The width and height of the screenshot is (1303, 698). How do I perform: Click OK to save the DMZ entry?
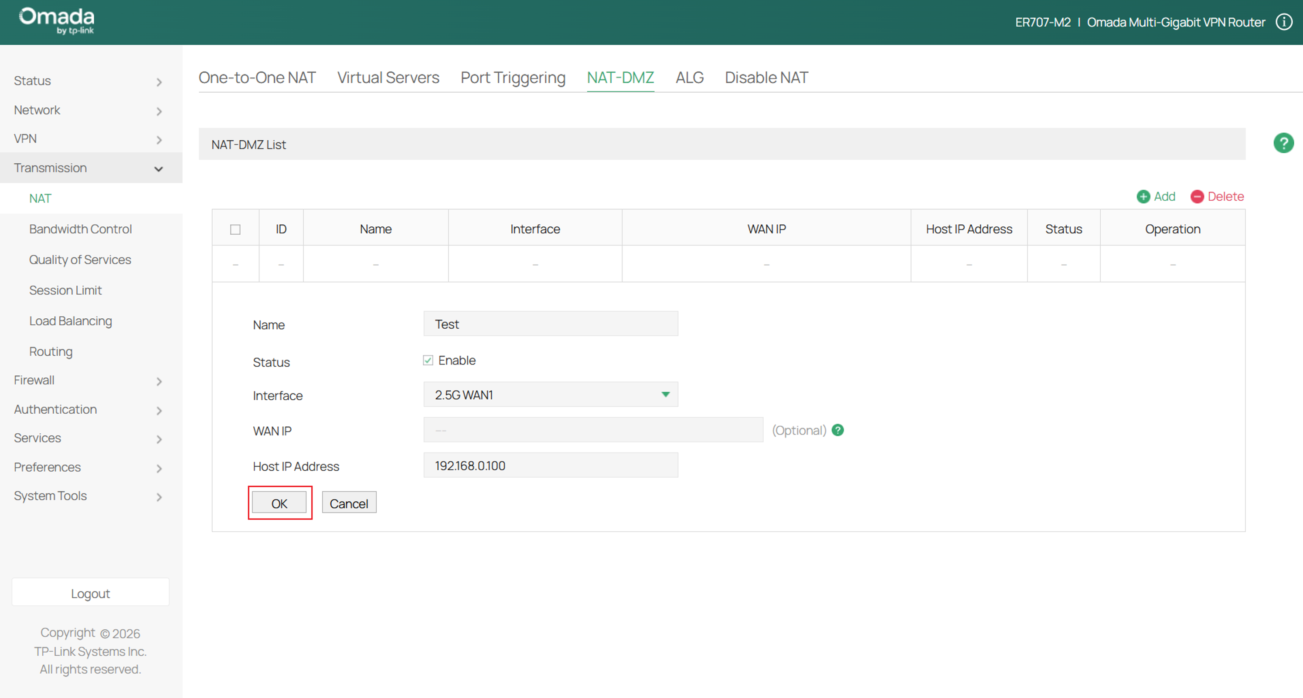279,503
